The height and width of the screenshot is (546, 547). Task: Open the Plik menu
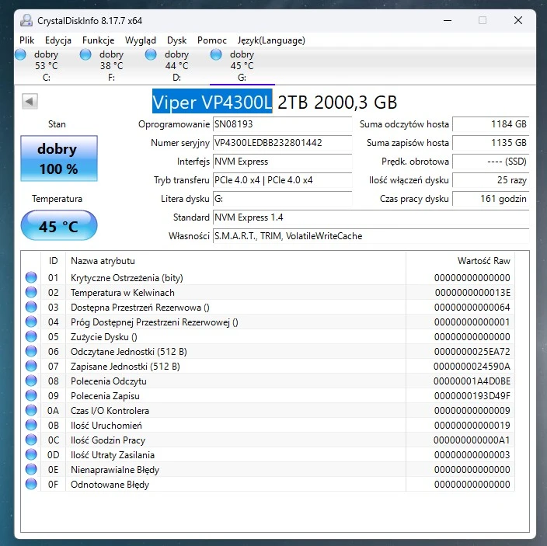(27, 40)
